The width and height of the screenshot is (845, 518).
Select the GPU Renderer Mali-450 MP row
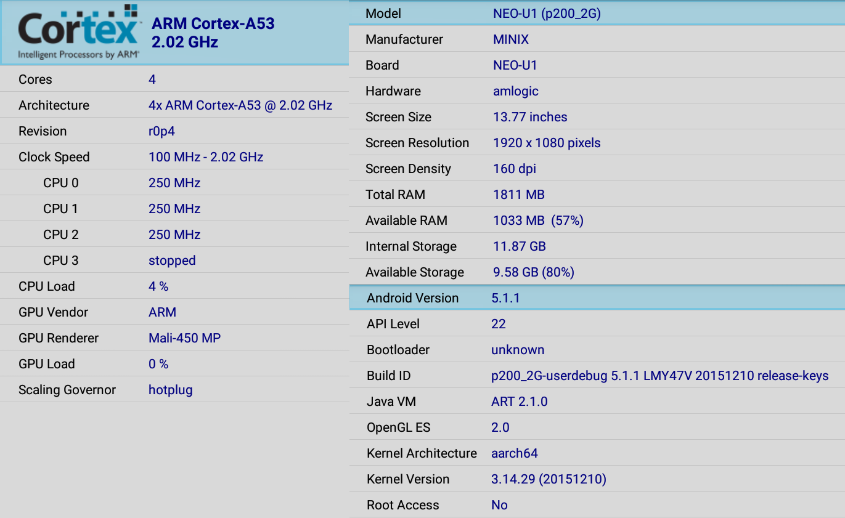(174, 338)
